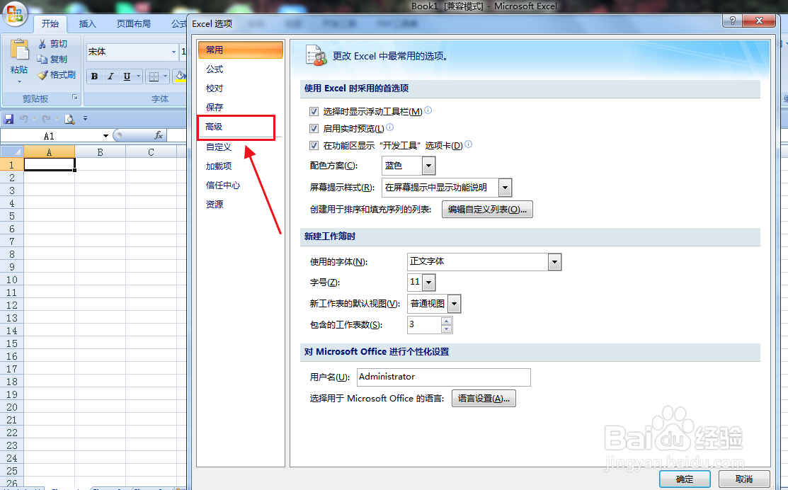Increase 包含的工作表数 with the up stepper

pos(446,321)
